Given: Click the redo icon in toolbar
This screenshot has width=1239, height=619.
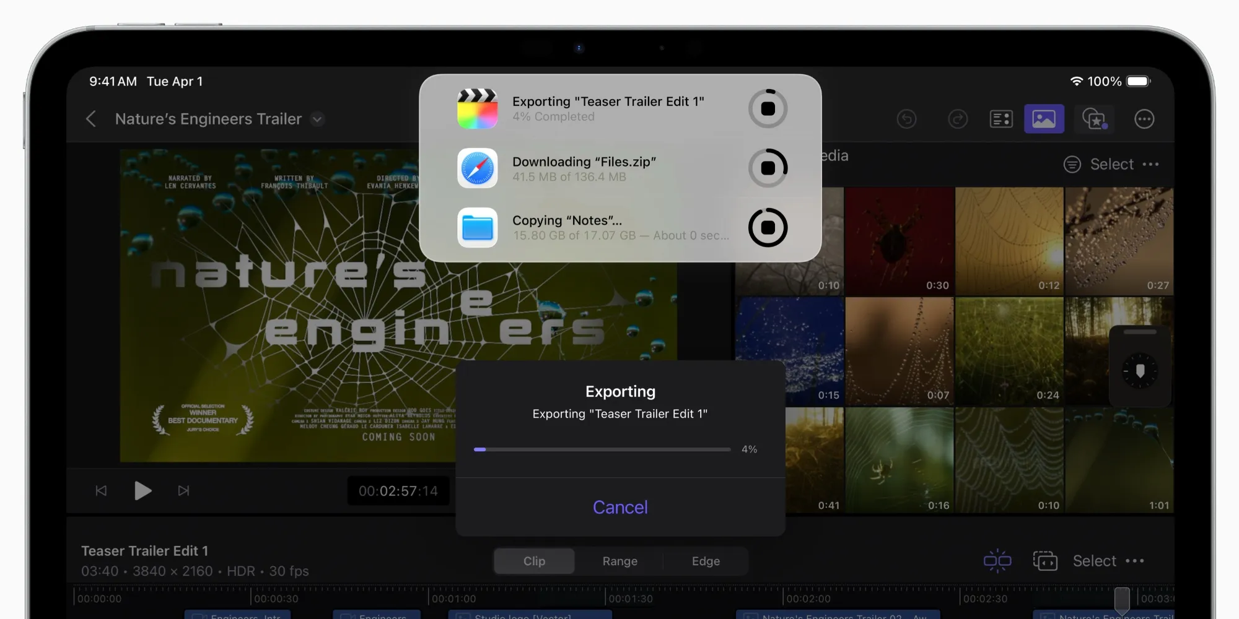Looking at the screenshot, I should pos(958,119).
